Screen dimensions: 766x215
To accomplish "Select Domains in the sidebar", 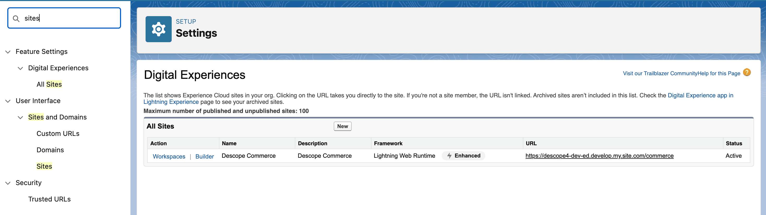I will (x=50, y=150).
